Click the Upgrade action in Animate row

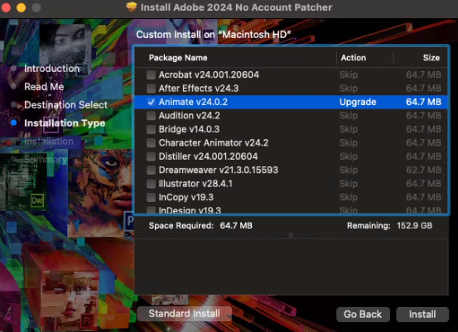click(358, 102)
